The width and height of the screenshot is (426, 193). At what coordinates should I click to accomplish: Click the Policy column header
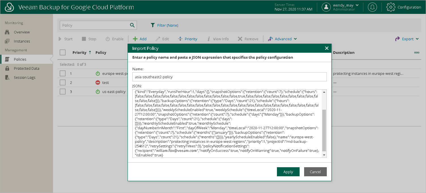[x=101, y=52]
